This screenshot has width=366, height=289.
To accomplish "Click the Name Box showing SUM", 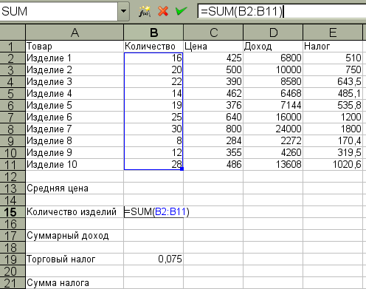I will coord(59,11).
